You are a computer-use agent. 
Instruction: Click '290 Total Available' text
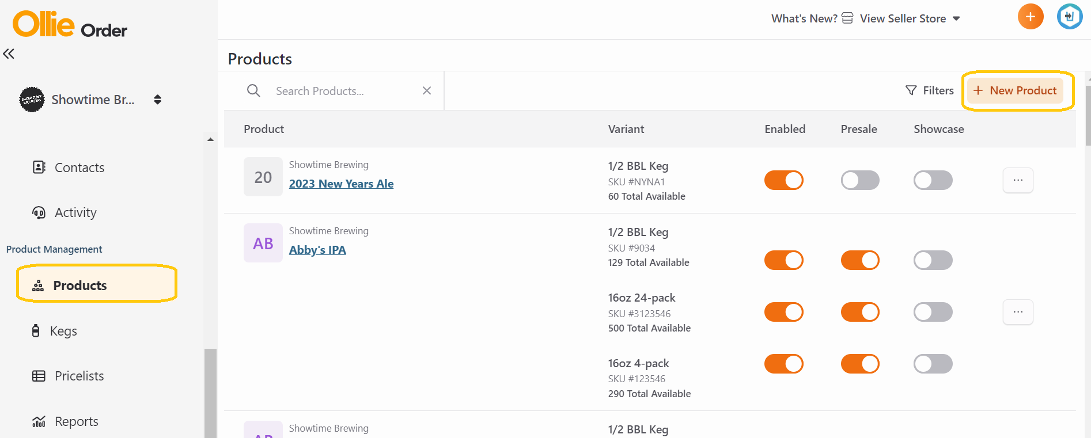tap(649, 394)
